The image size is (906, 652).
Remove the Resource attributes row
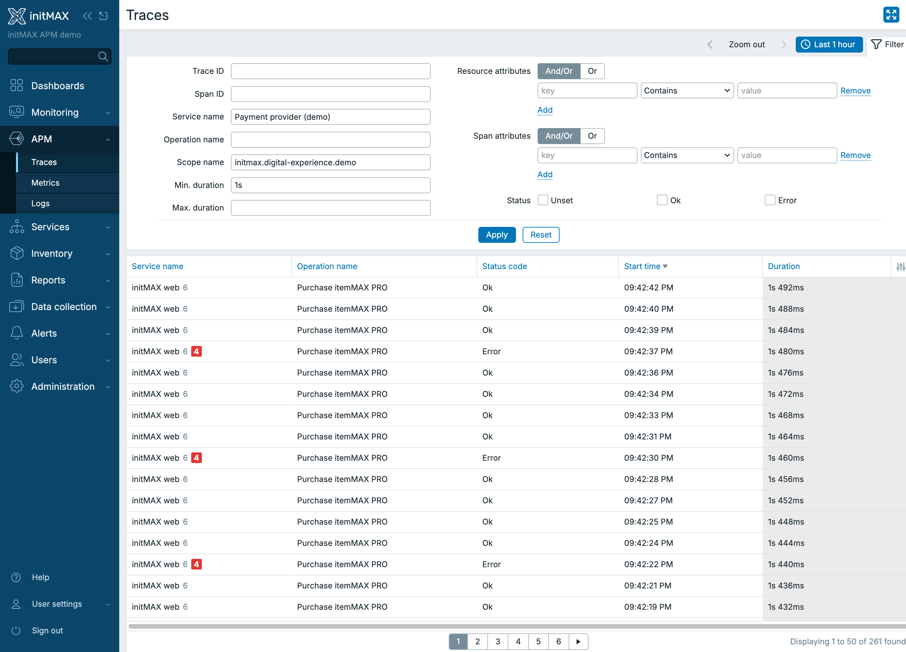(x=855, y=90)
